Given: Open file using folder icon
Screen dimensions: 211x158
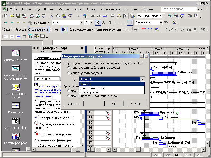Looking at the screenshot, I should click(12, 16).
